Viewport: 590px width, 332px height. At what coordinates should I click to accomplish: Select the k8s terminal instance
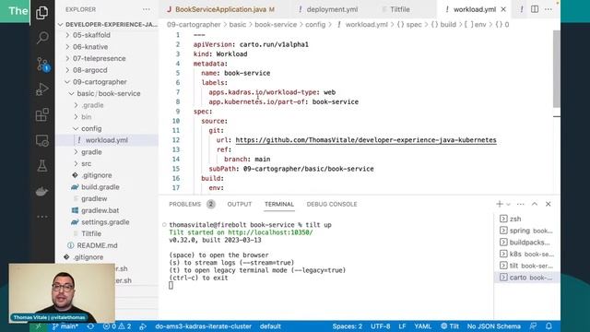tap(526, 254)
